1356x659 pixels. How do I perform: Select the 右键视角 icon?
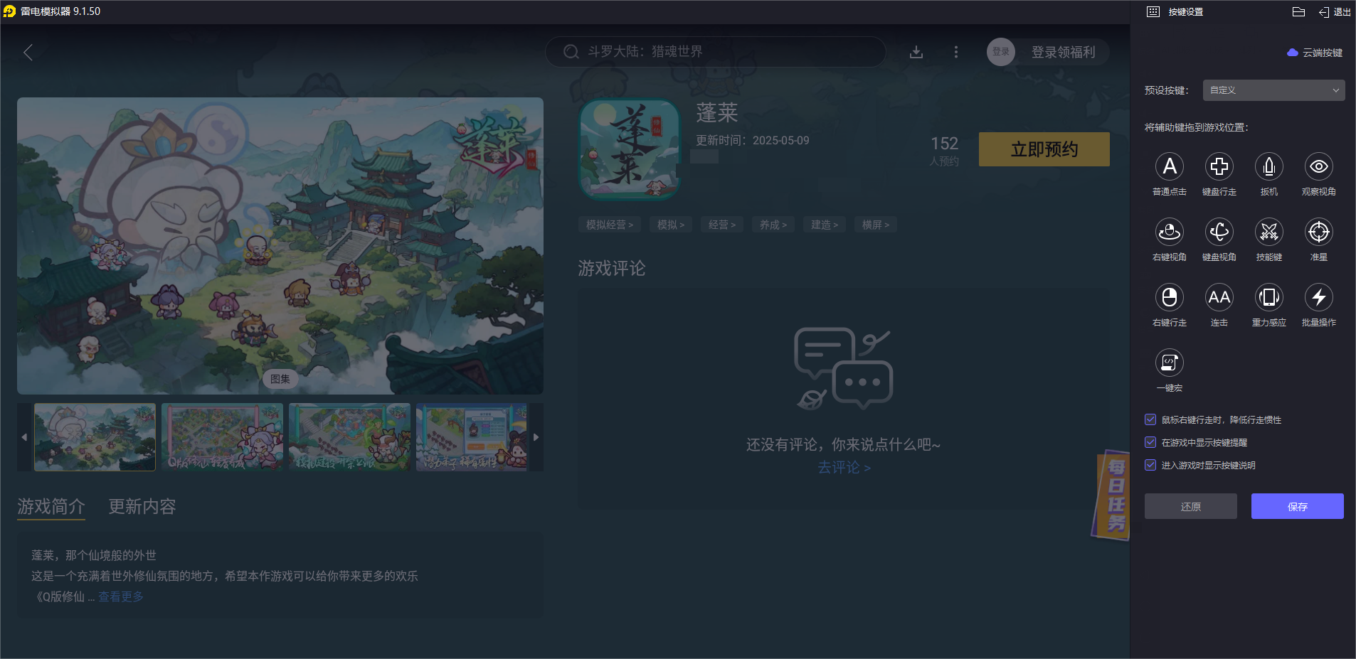pyautogui.click(x=1169, y=232)
